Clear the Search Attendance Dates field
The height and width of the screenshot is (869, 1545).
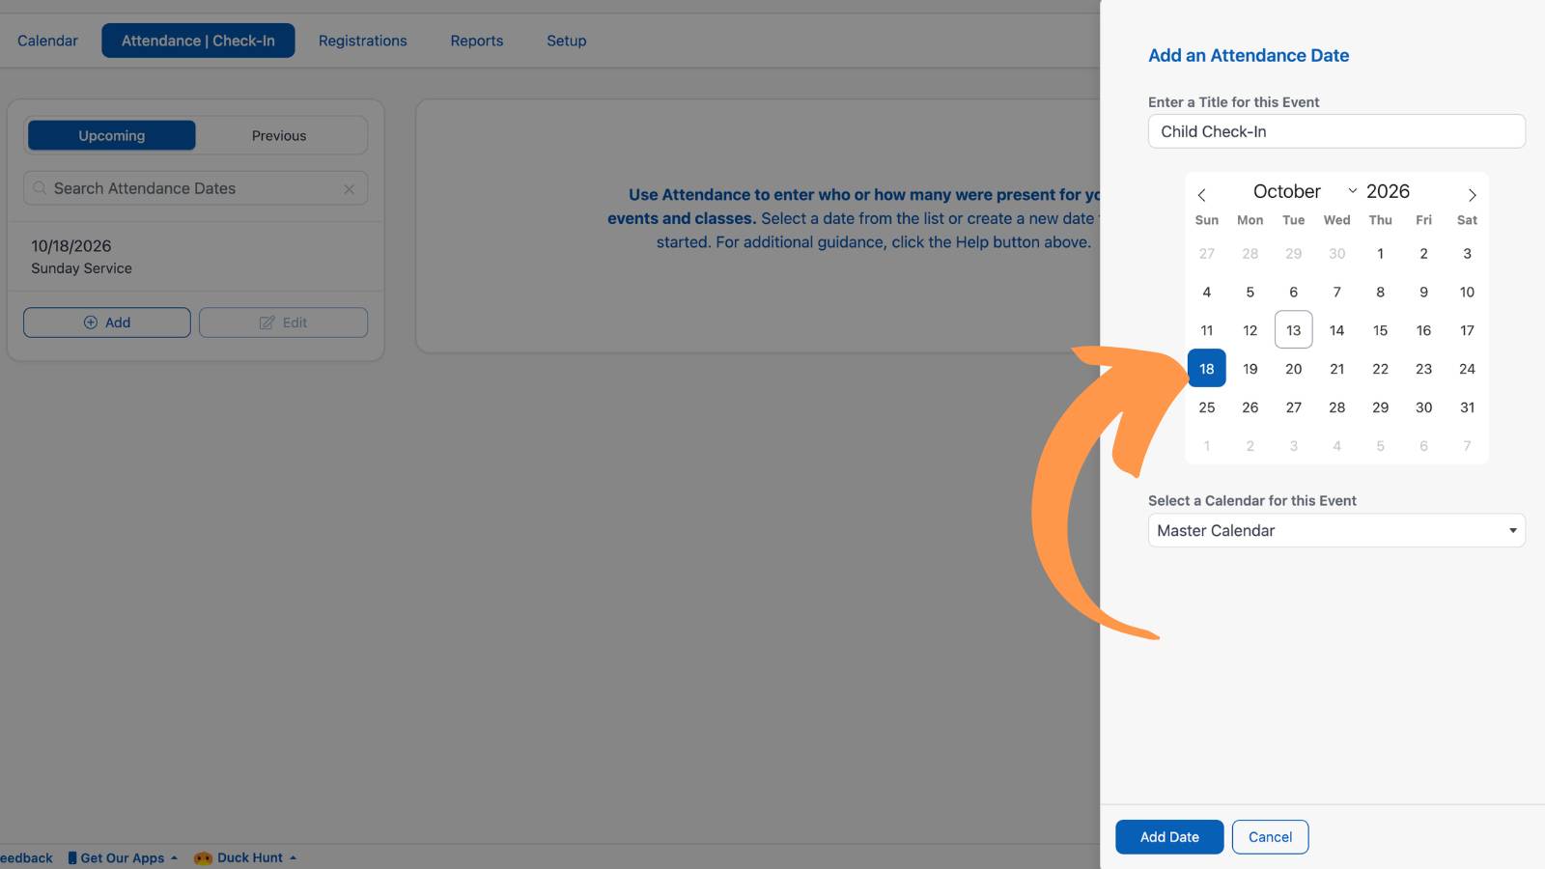(350, 189)
